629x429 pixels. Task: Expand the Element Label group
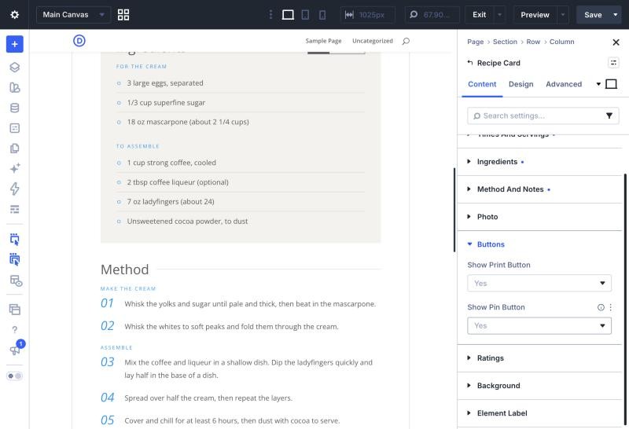539,413
